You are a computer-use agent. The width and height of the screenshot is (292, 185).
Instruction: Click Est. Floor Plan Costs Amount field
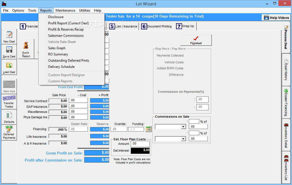pyautogui.click(x=140, y=144)
